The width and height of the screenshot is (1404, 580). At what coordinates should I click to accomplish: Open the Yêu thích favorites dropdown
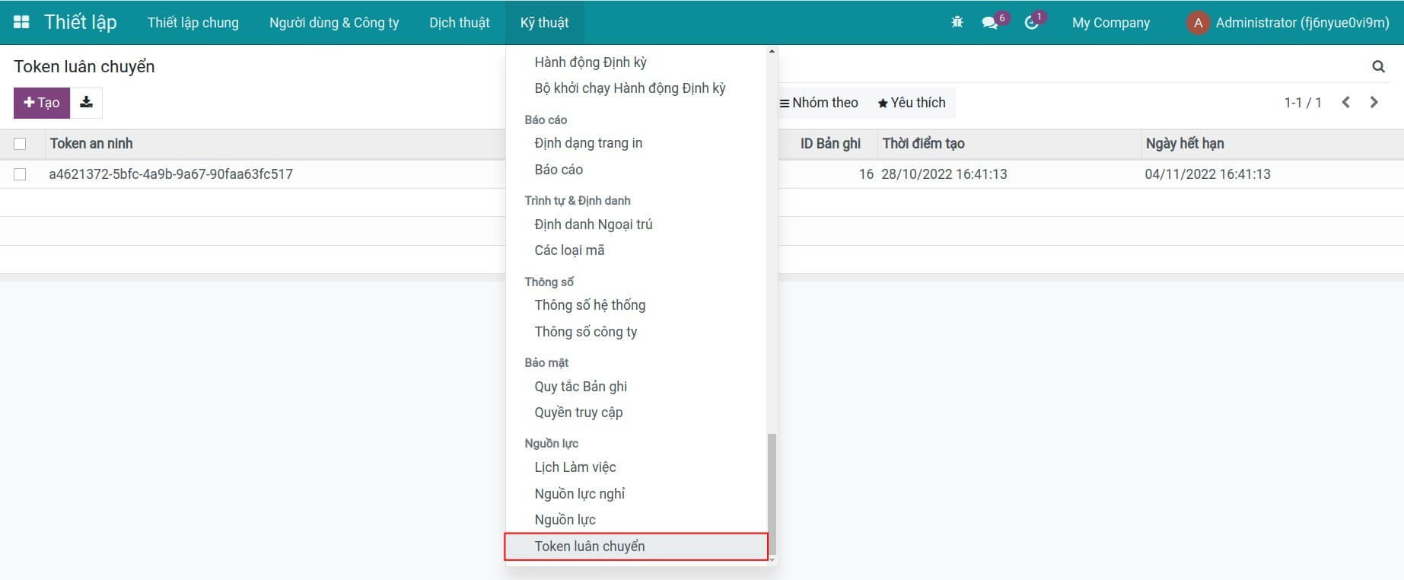(x=912, y=103)
